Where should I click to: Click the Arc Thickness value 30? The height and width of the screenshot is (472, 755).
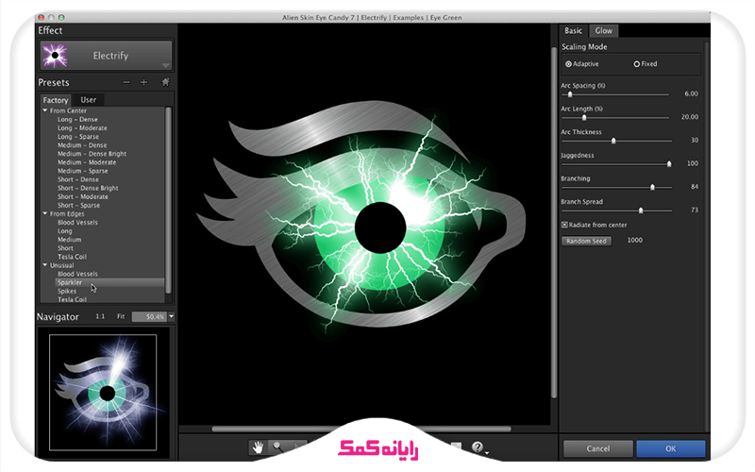[x=695, y=140]
